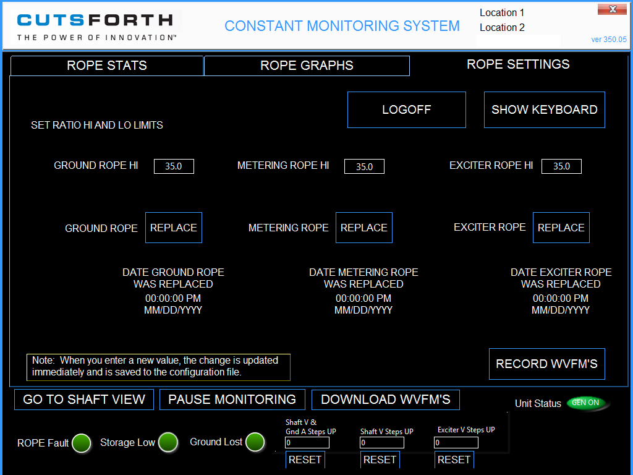Pause monitoring
Viewport: 633px width, 475px height.
pos(232,400)
